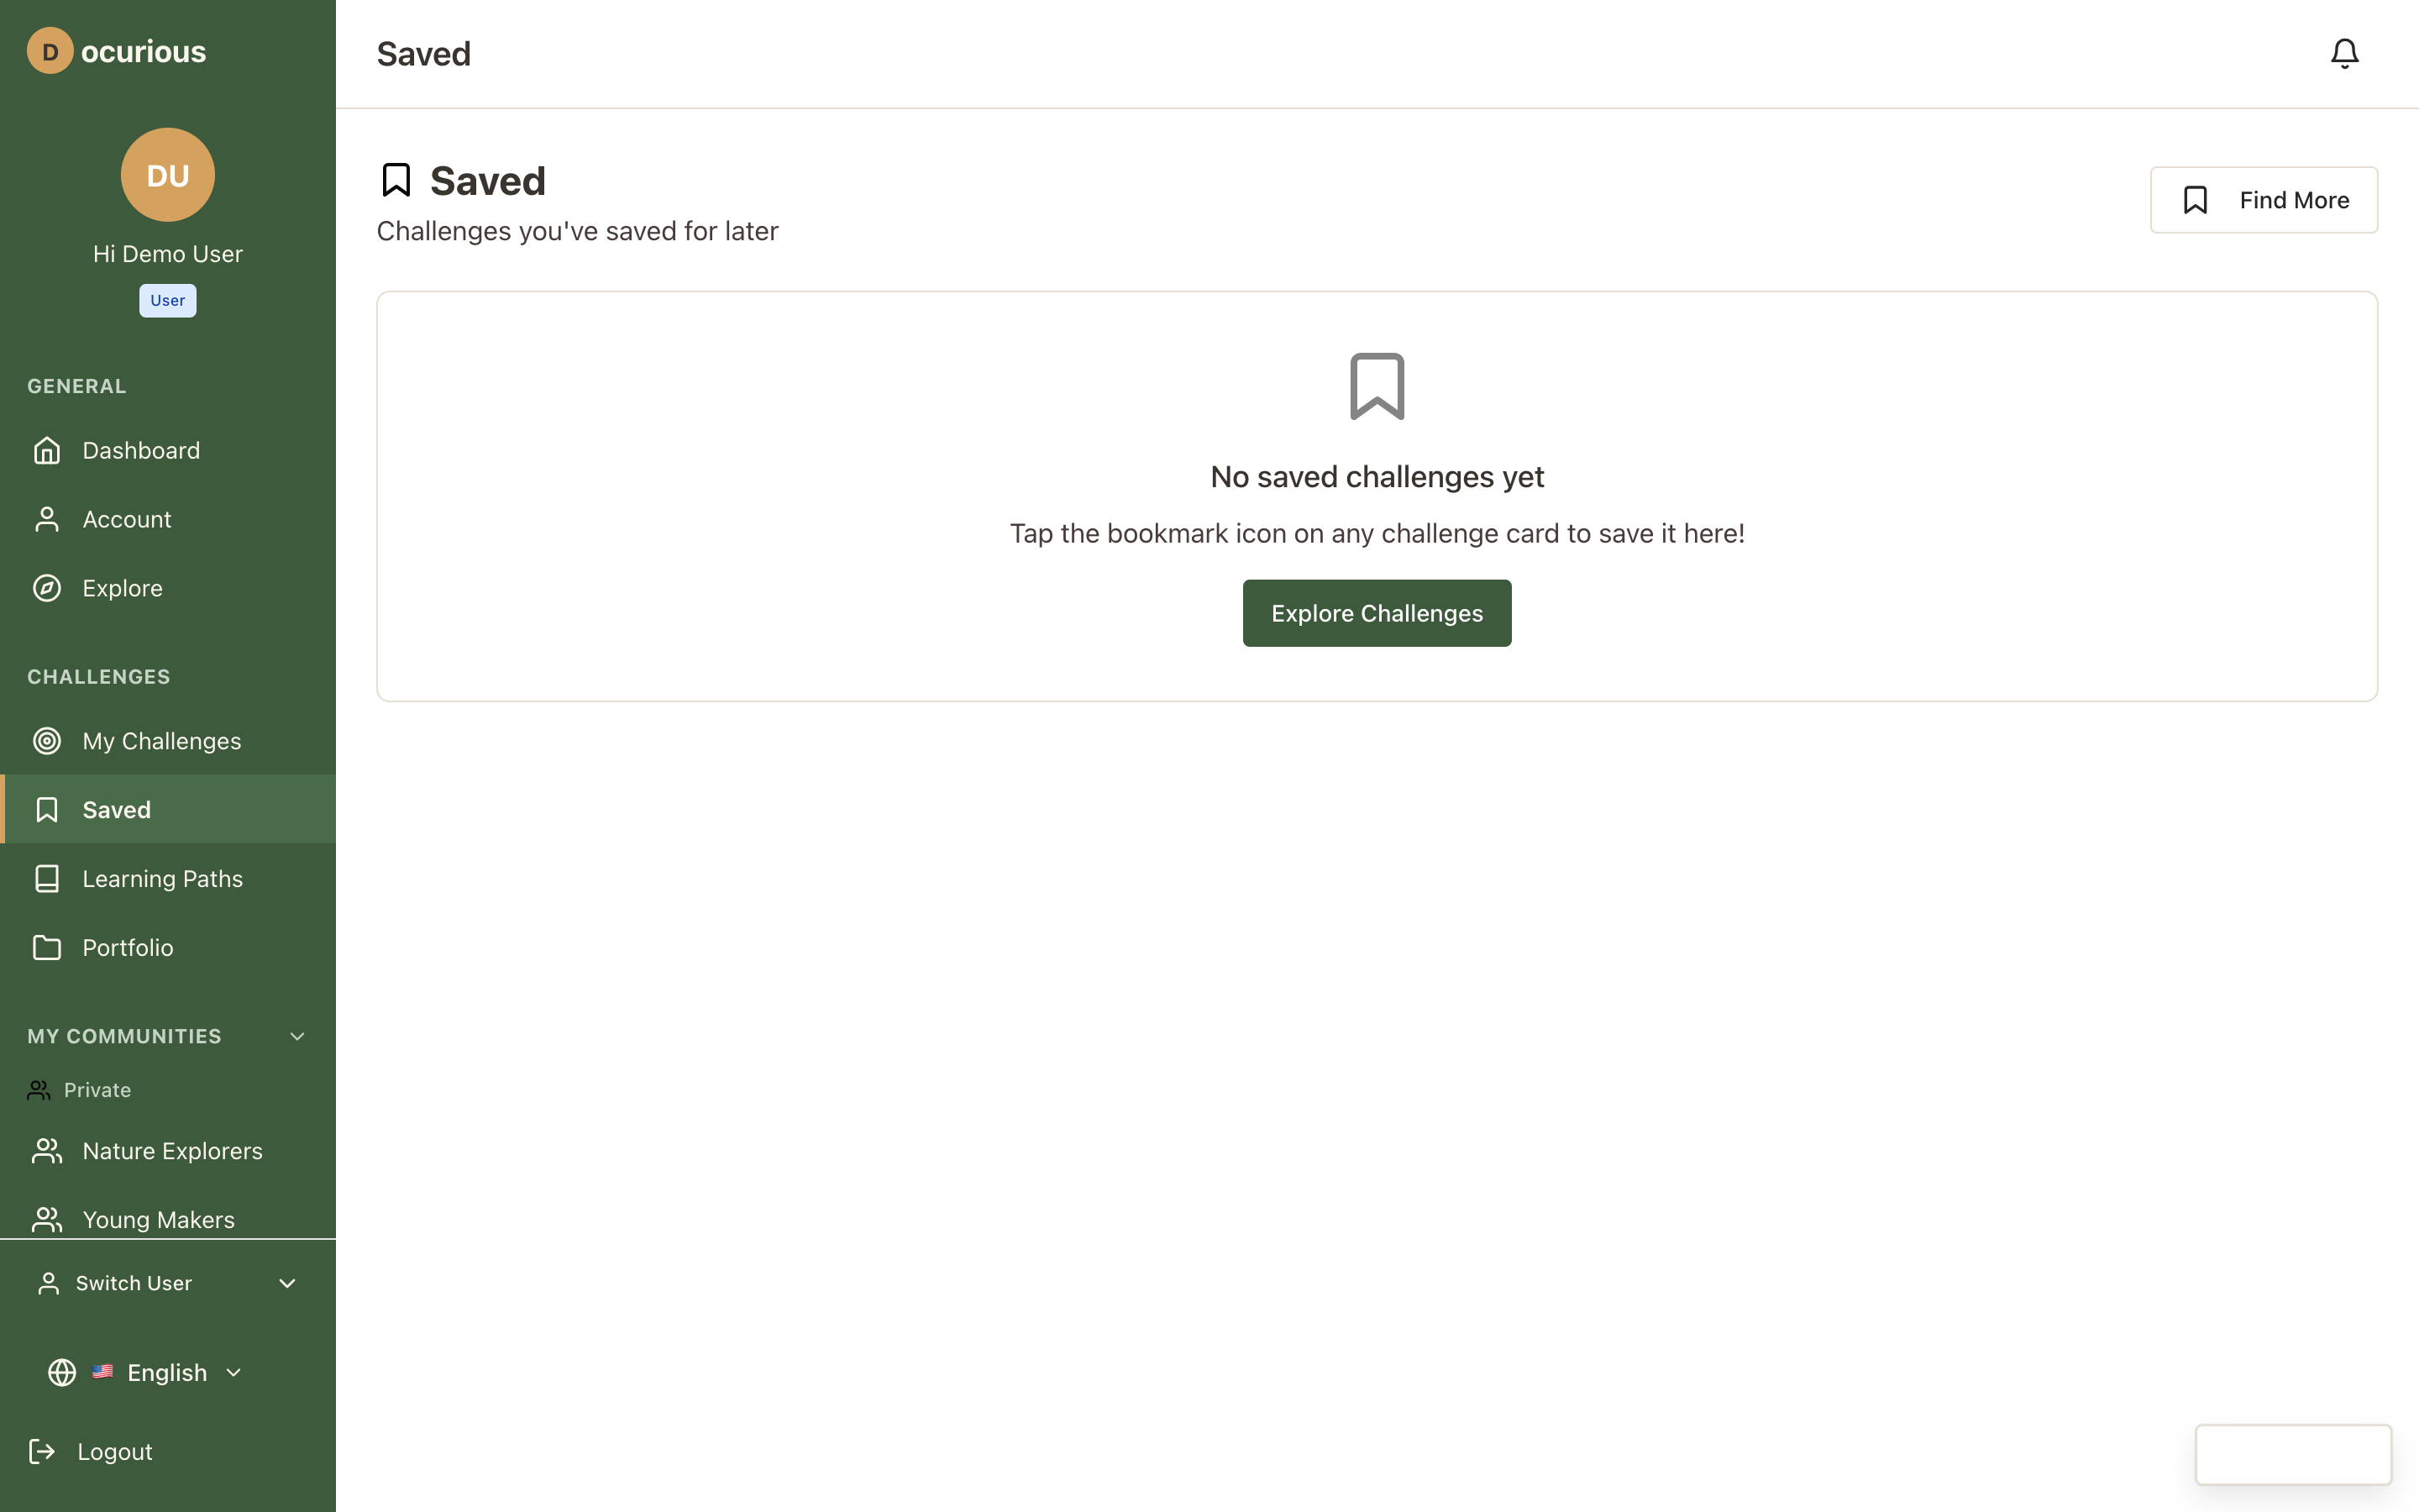Click the Learning Paths book icon
Screen dimensions: 2419x1512
click(47, 879)
